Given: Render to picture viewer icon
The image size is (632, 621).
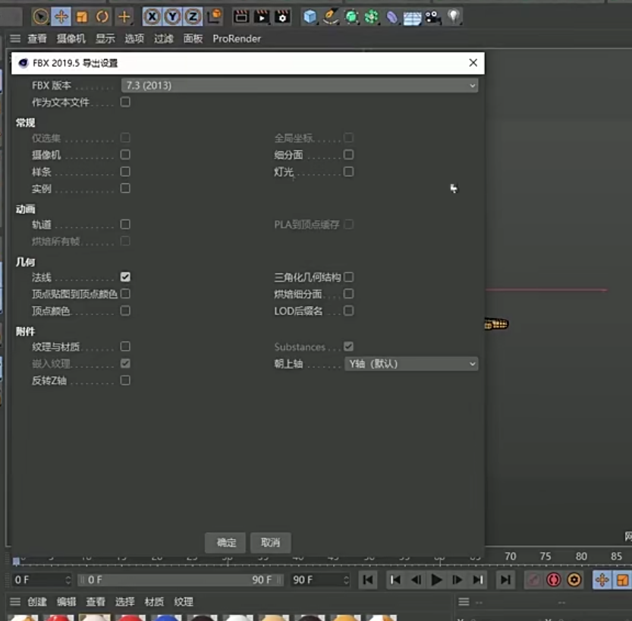Looking at the screenshot, I should click(262, 17).
